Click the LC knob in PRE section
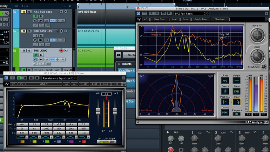270x152 pixels. (171, 138)
